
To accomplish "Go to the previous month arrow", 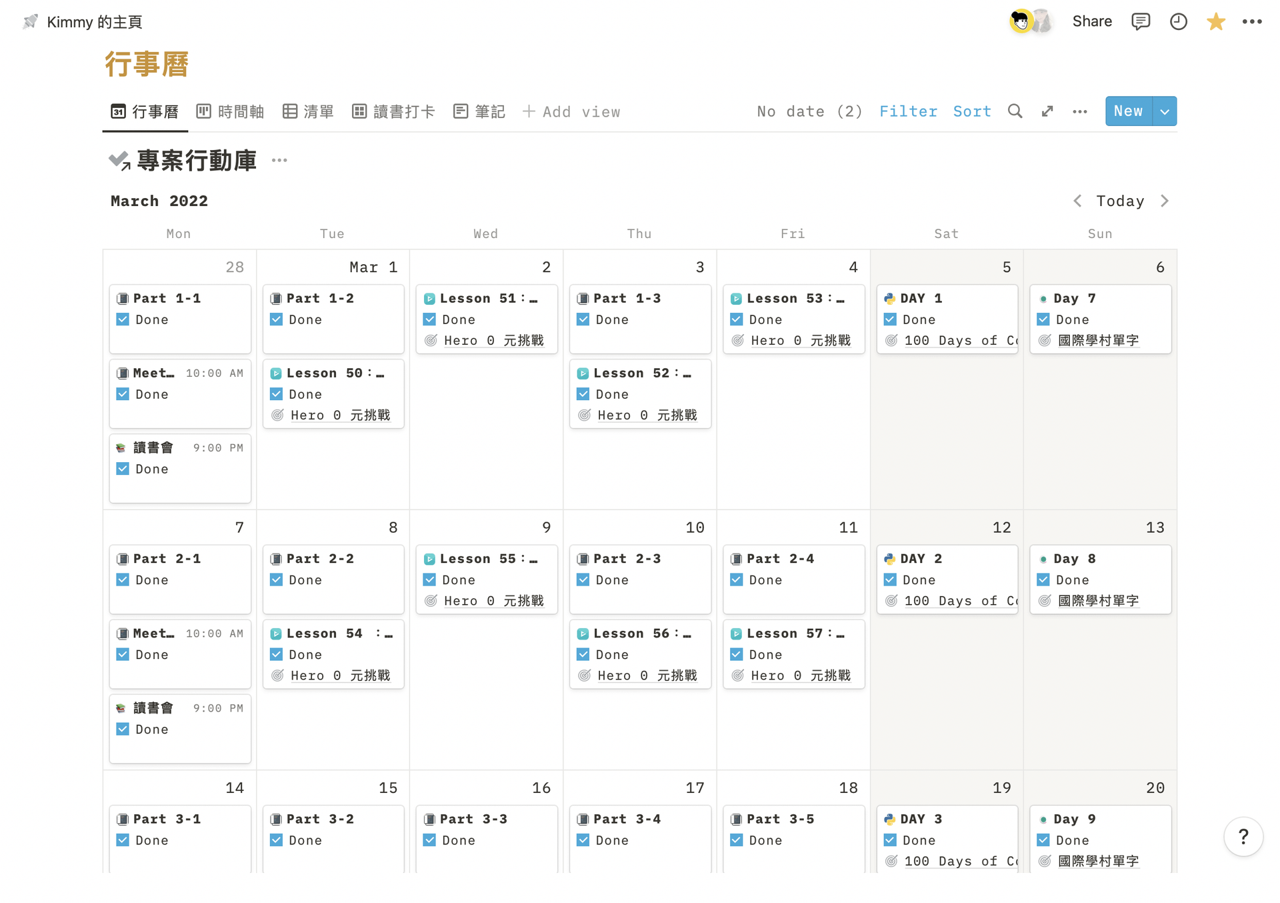I will pyautogui.click(x=1077, y=201).
